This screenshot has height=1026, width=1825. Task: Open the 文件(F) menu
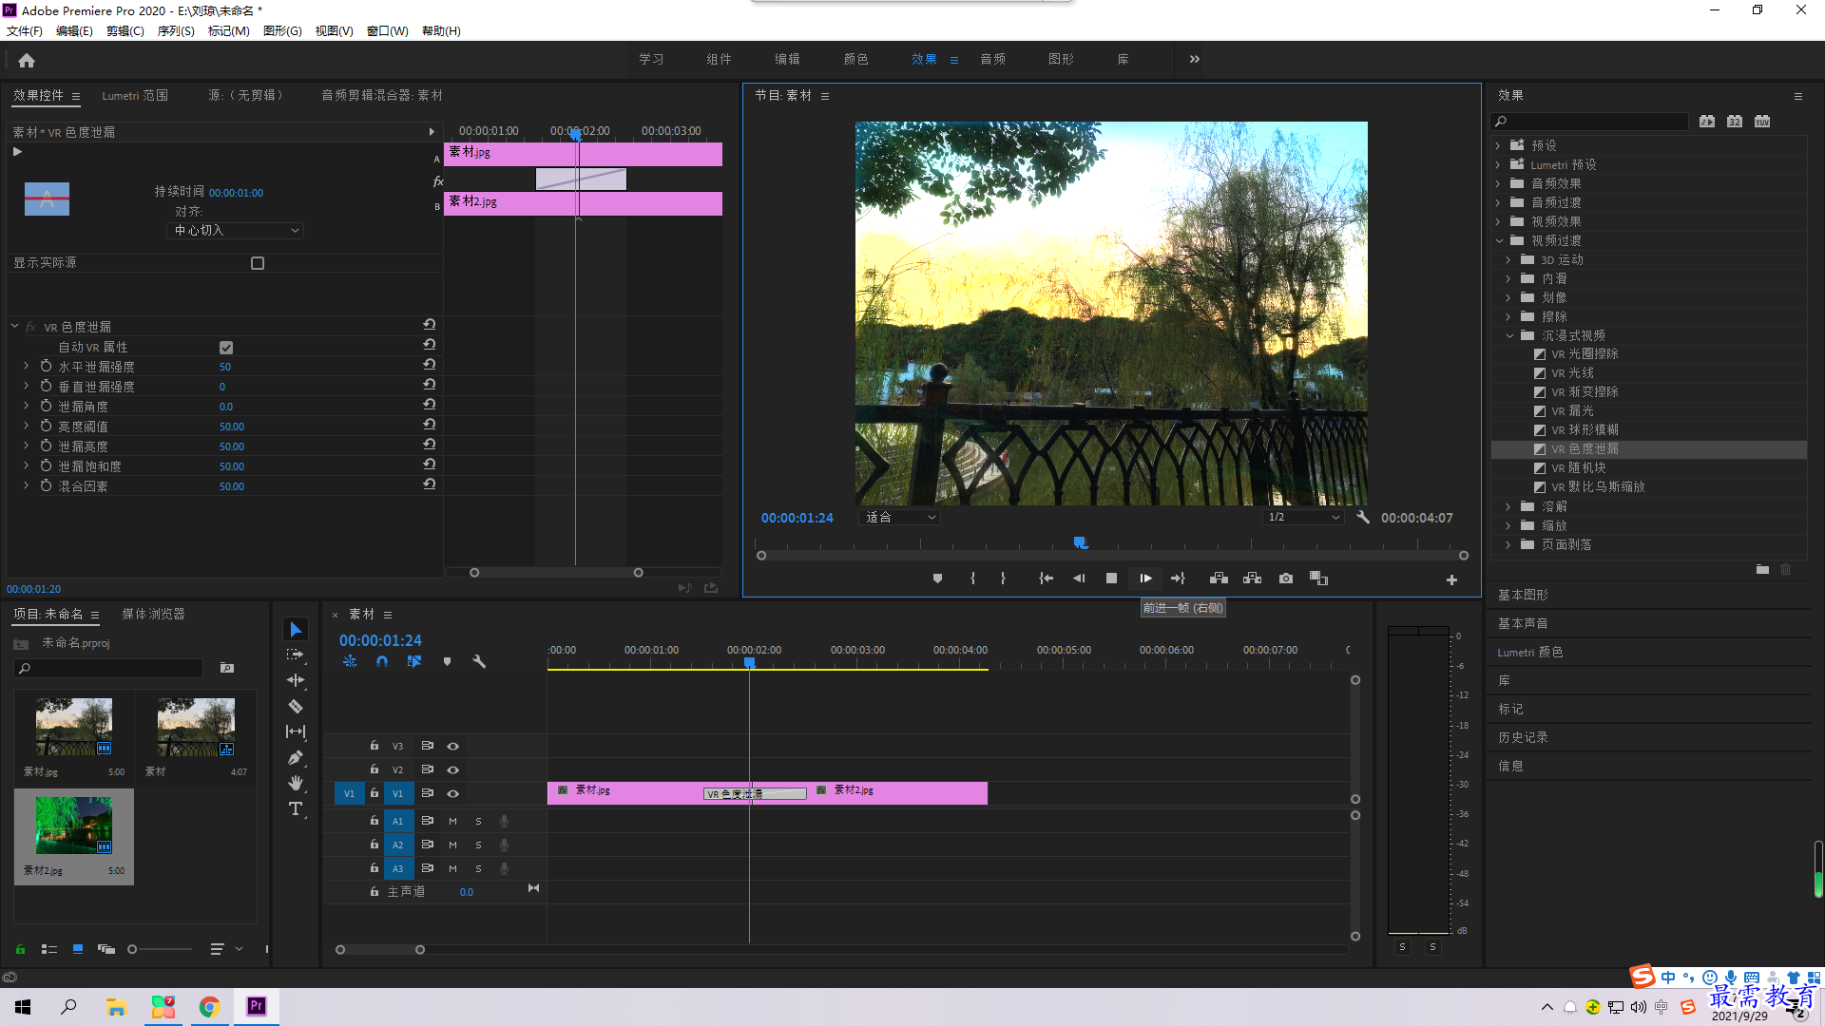pyautogui.click(x=25, y=30)
